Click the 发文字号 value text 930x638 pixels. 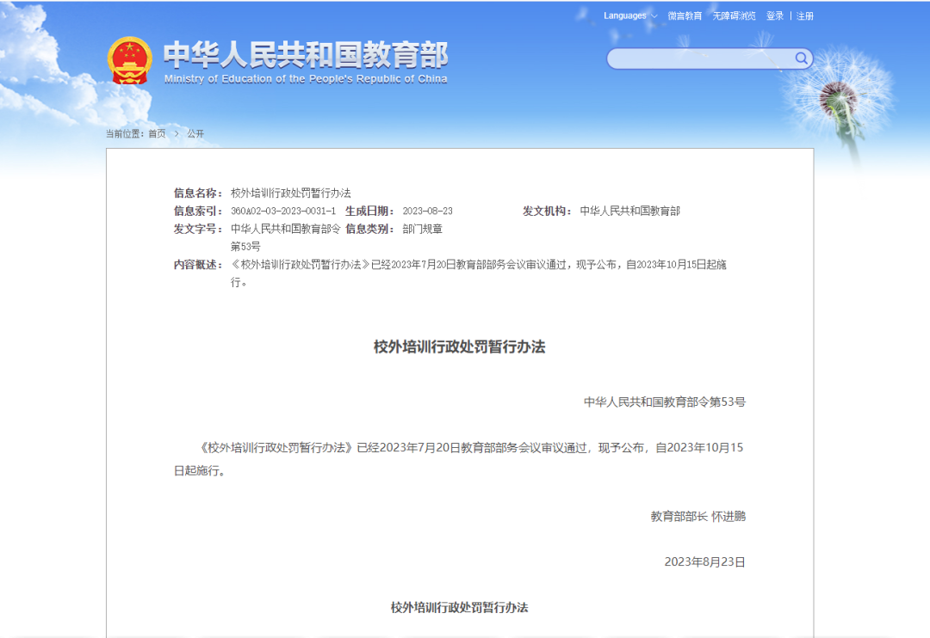pyautogui.click(x=285, y=230)
